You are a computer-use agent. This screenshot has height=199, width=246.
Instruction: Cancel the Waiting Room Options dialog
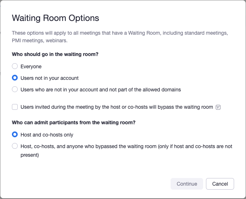coord(220,184)
